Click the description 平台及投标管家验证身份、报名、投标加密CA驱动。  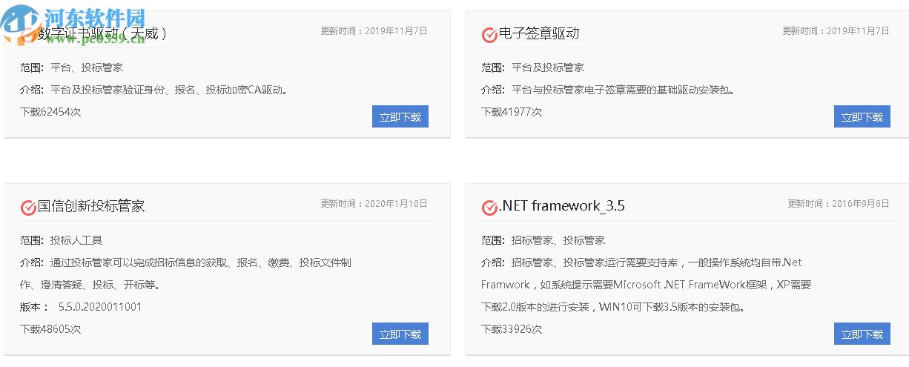[x=170, y=90]
